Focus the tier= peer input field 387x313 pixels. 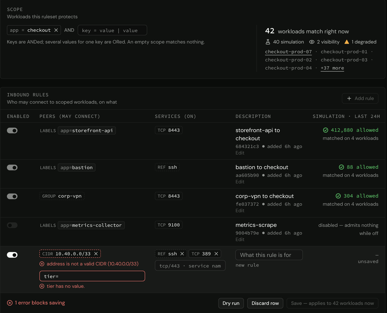pos(92,276)
